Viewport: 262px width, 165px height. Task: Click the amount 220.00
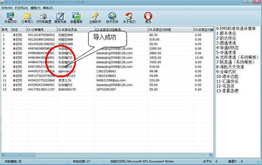click(x=154, y=80)
